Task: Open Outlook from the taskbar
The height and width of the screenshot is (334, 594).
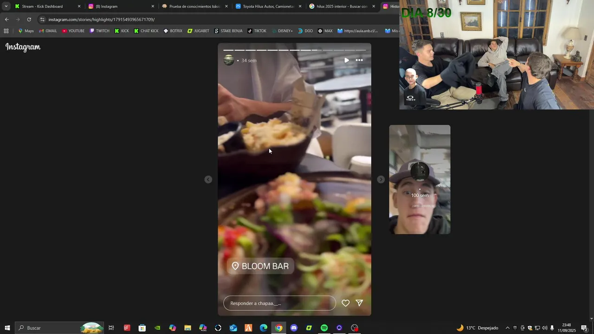Action: click(233, 328)
